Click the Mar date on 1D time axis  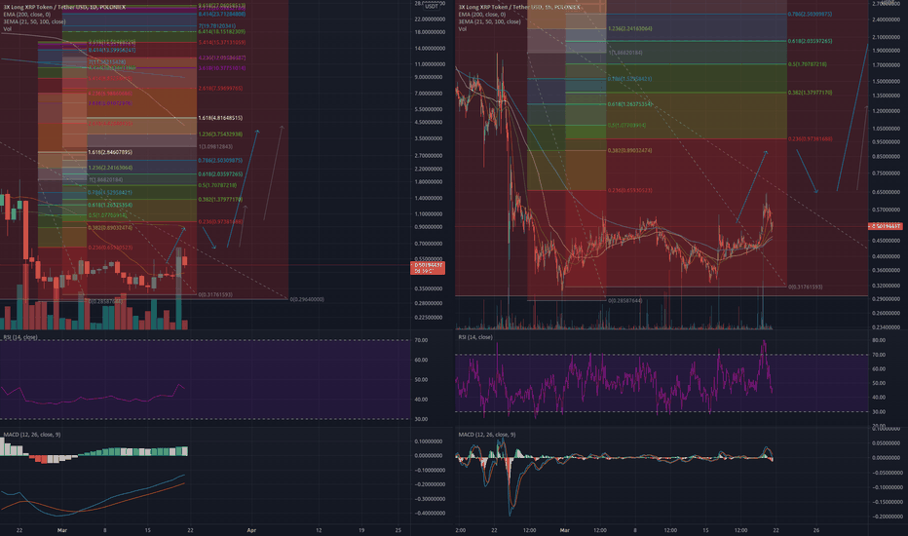pos(62,530)
